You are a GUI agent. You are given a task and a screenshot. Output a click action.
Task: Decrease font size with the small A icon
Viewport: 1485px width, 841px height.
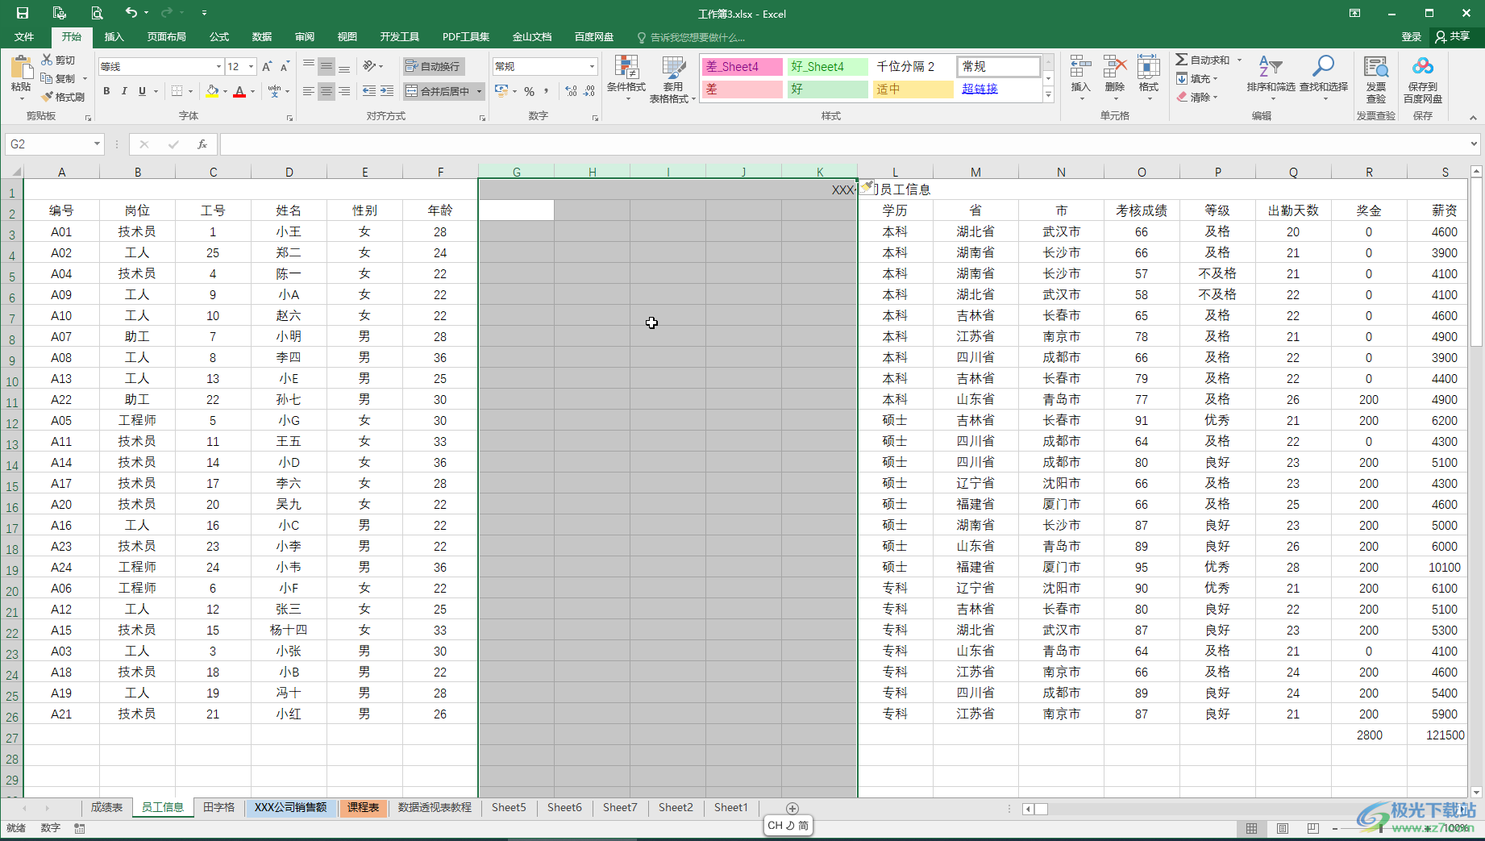pyautogui.click(x=285, y=66)
